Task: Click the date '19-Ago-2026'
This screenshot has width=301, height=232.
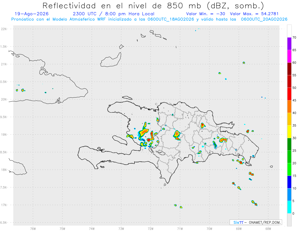Action: (x=32, y=14)
